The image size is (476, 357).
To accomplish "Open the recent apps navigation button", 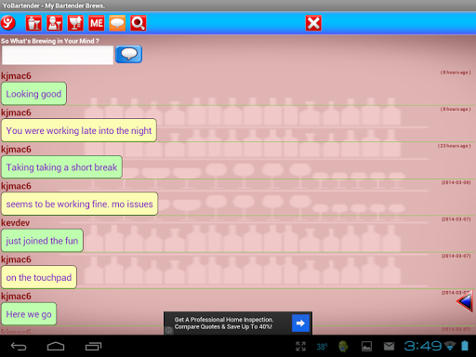I will pos(93,346).
